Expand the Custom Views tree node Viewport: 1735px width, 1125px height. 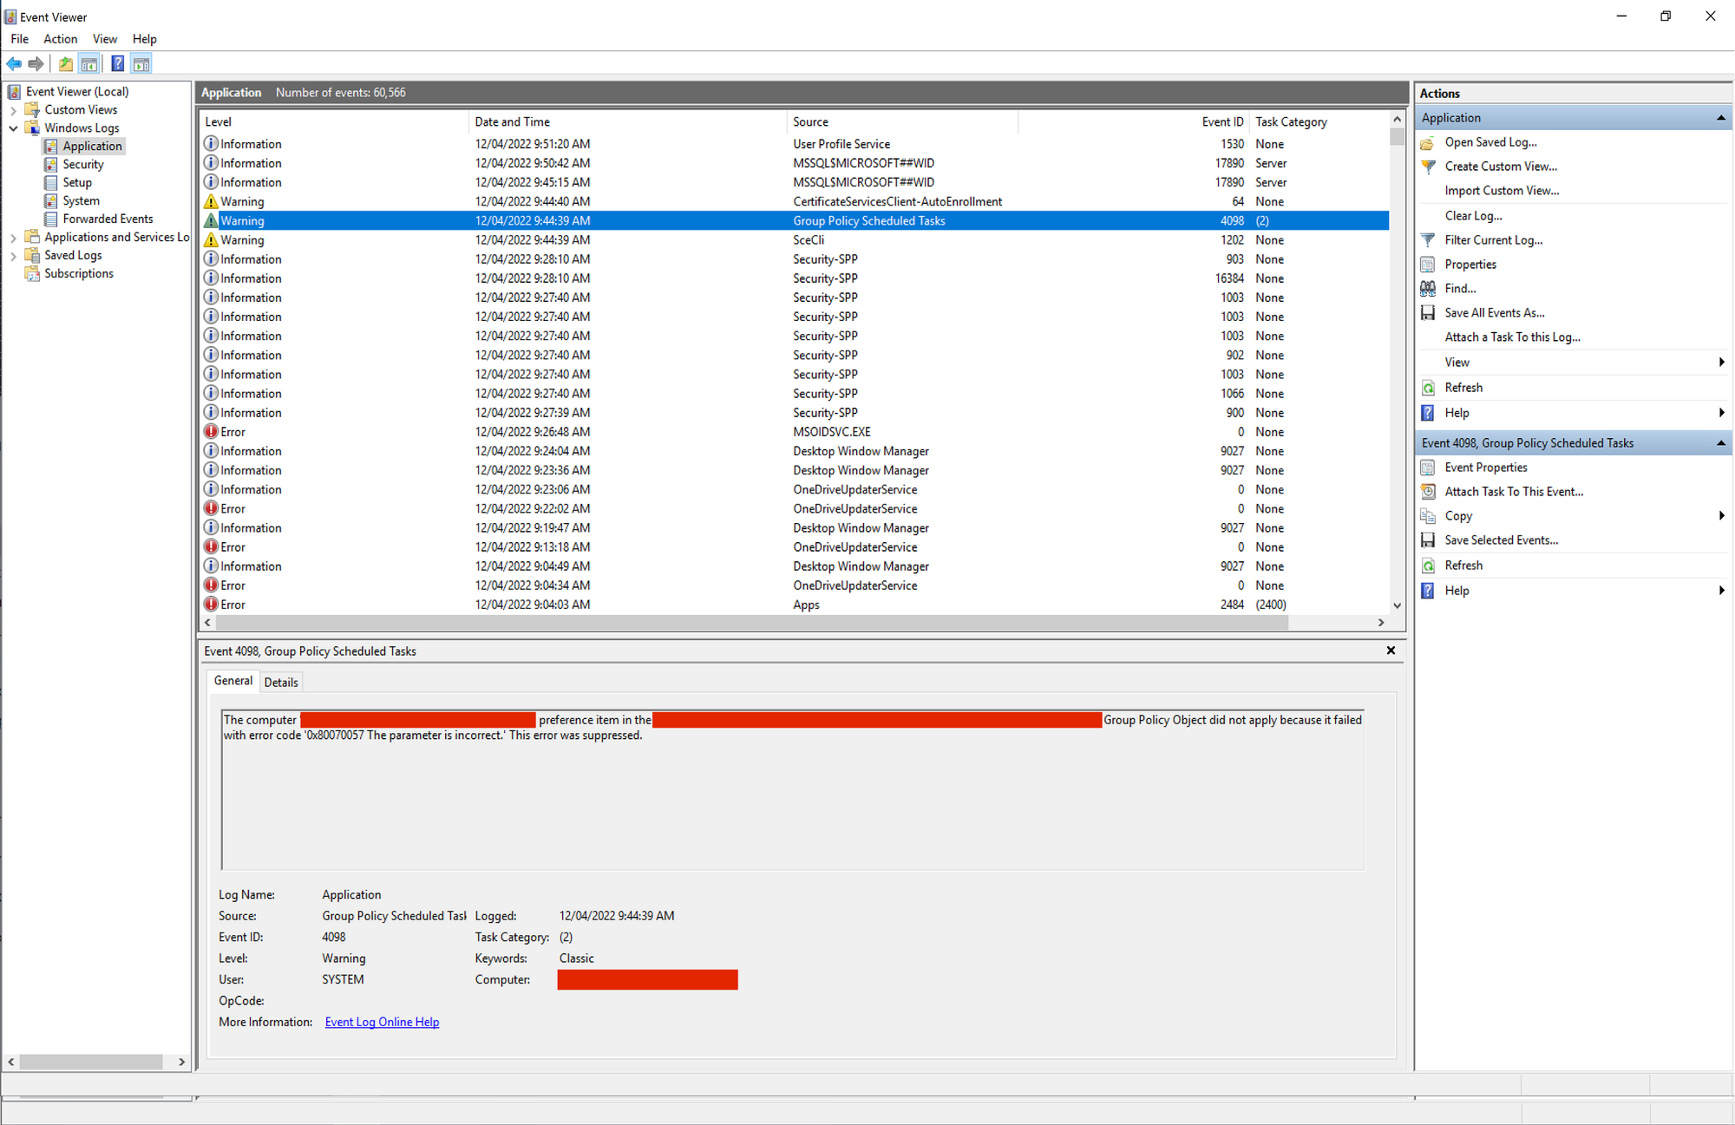pos(13,110)
